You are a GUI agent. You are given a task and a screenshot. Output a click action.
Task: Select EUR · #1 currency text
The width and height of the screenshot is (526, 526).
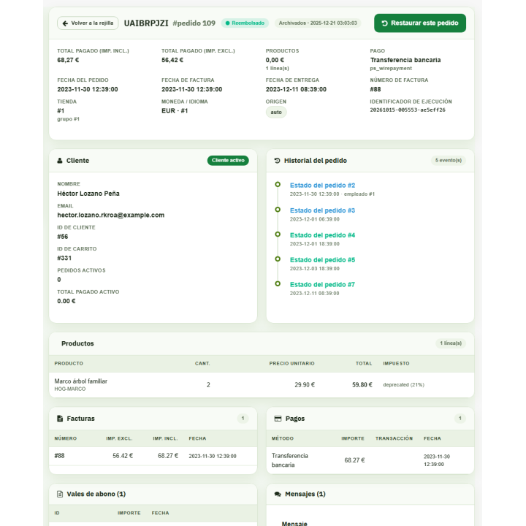pyautogui.click(x=175, y=111)
